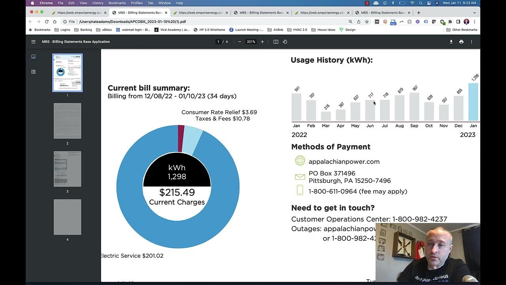Close the active MBS Billing Statements tab
This screenshot has width=506, height=285.
(166, 13)
